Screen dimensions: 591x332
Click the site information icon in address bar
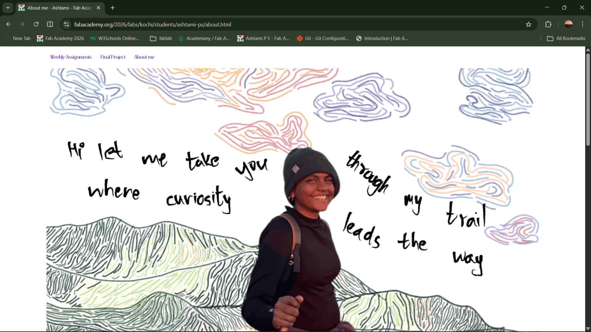point(66,24)
